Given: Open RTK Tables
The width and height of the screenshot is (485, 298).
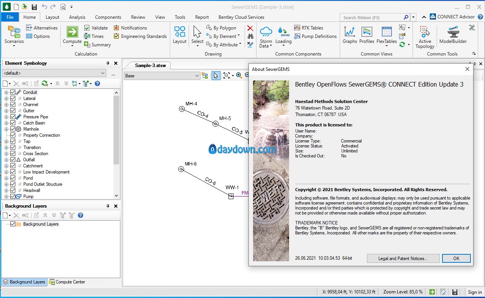Looking at the screenshot, I should pyautogui.click(x=309, y=28).
